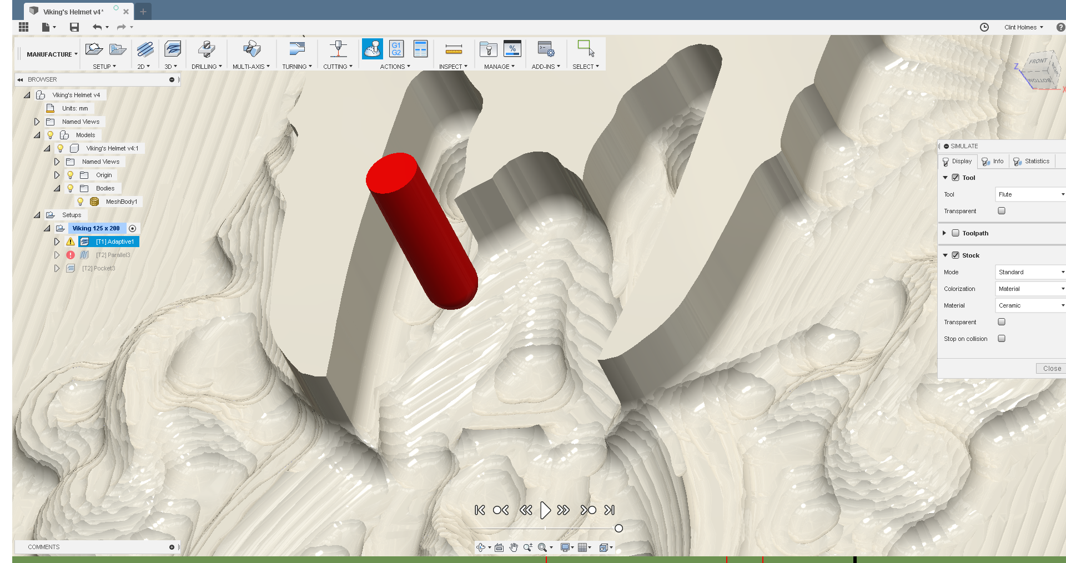1066x563 pixels.
Task: Open the Tool Library icon under Manage
Action: (x=489, y=49)
